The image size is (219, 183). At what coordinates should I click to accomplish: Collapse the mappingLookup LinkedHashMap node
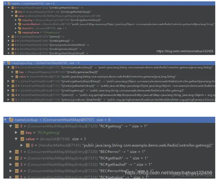(4, 63)
